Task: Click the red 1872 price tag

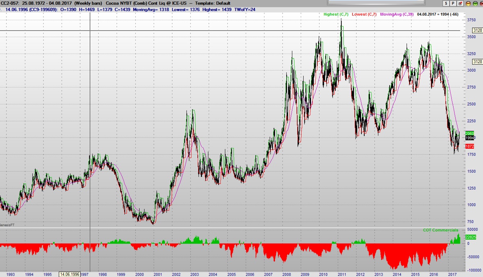Action: (469, 146)
